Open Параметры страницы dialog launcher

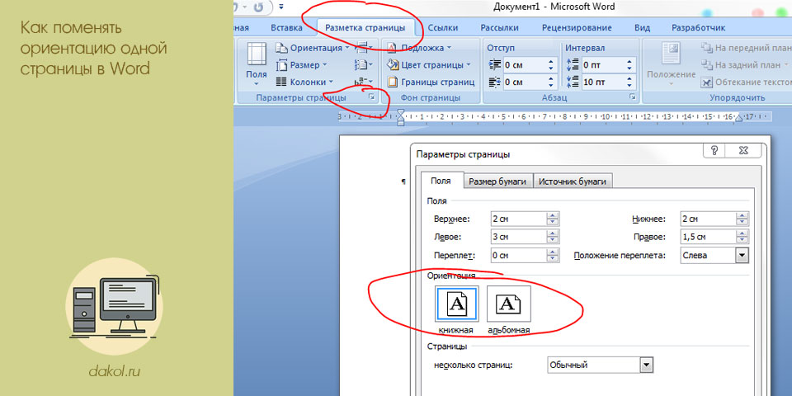pyautogui.click(x=372, y=97)
